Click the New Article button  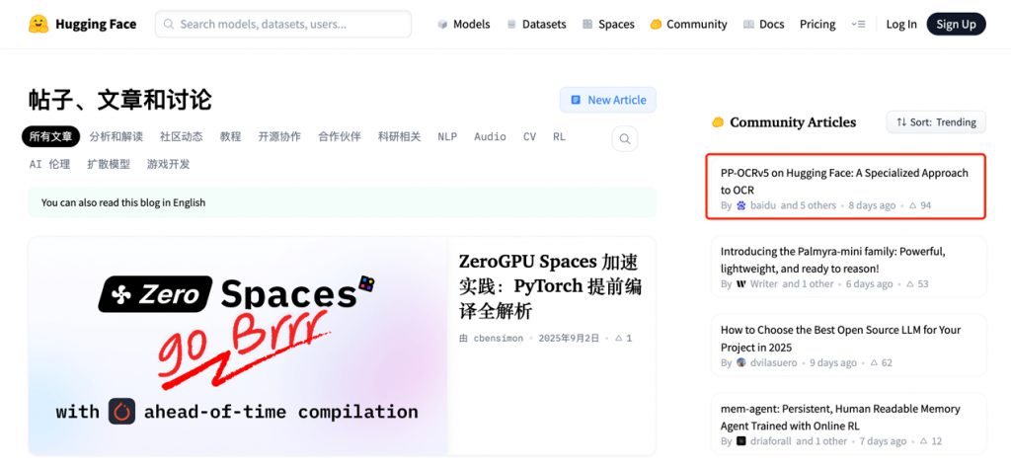click(x=607, y=100)
